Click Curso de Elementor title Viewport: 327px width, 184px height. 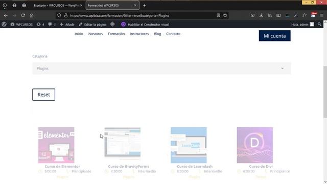[x=62, y=166]
